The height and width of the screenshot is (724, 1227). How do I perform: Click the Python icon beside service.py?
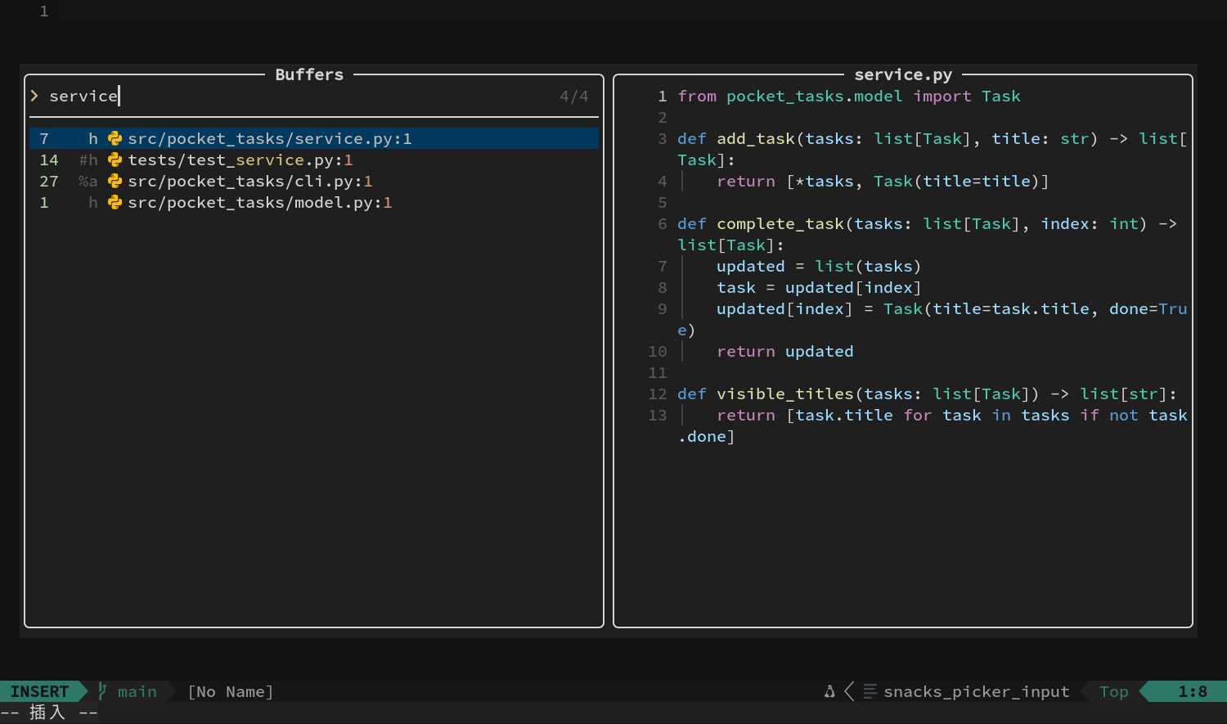coord(115,138)
